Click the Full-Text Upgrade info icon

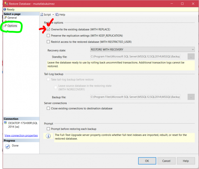[x=48, y=136]
